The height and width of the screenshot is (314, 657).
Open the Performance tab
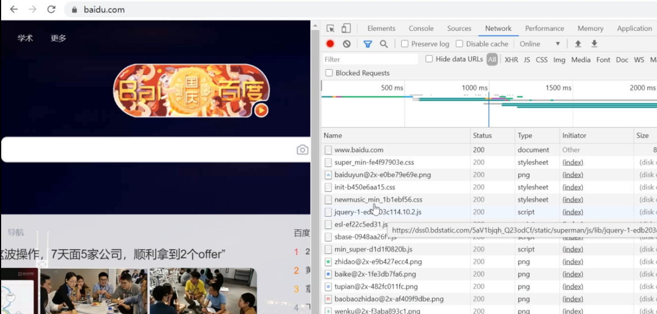(544, 29)
